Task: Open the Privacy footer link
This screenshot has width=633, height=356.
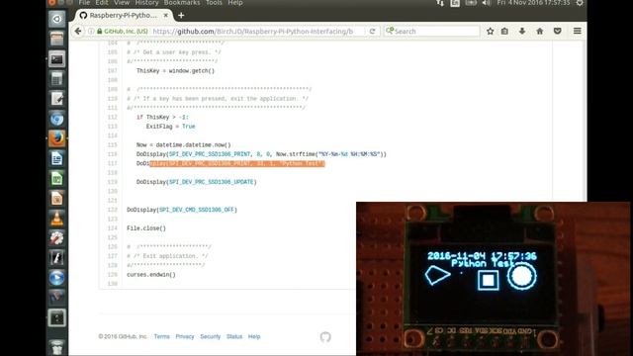Action: (185, 336)
